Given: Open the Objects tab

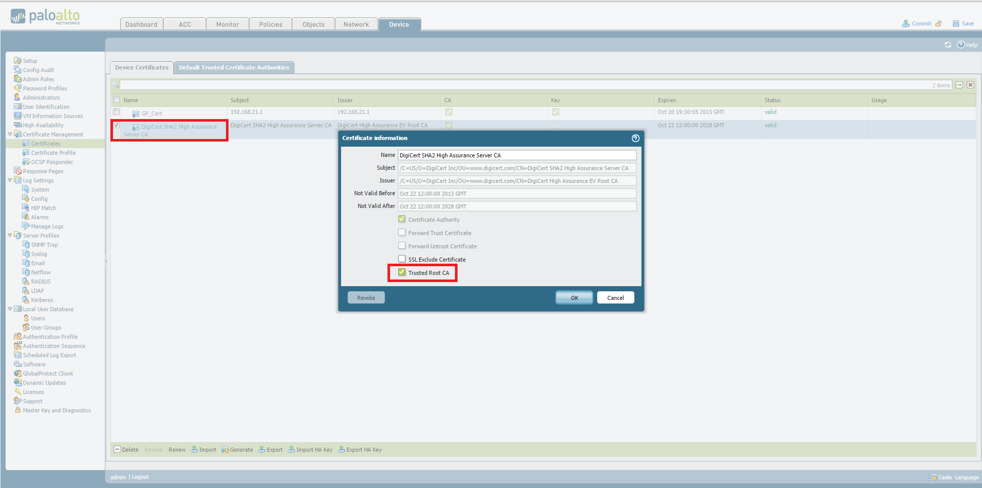Looking at the screenshot, I should (313, 25).
